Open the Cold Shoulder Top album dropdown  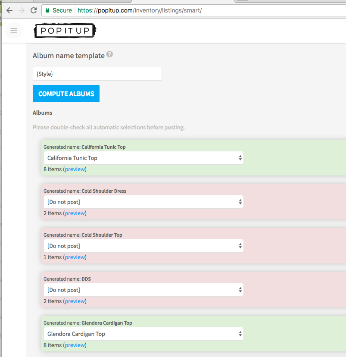[x=143, y=246]
